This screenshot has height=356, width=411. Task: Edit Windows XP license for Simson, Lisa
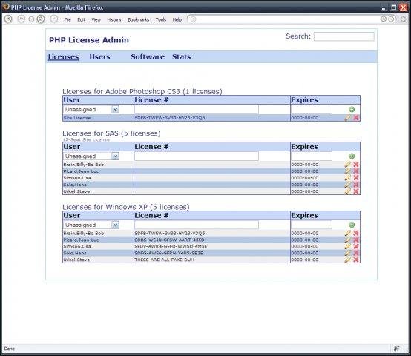[x=347, y=246]
